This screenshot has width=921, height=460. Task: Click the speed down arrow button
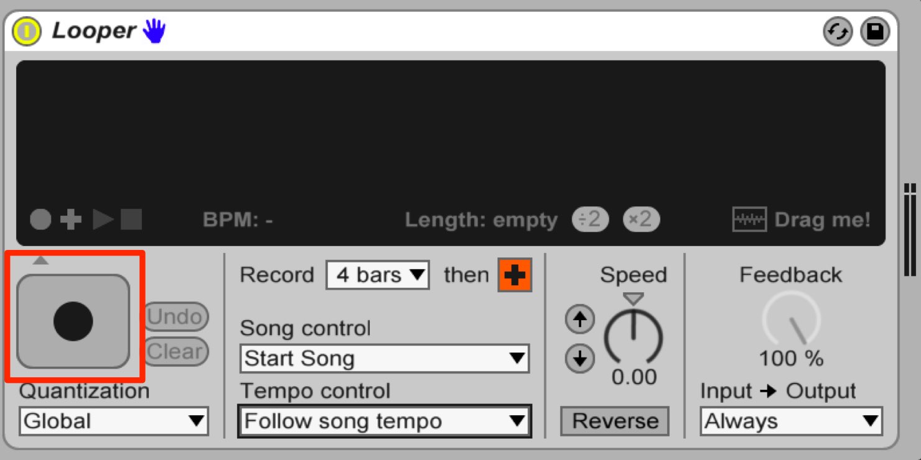point(580,359)
